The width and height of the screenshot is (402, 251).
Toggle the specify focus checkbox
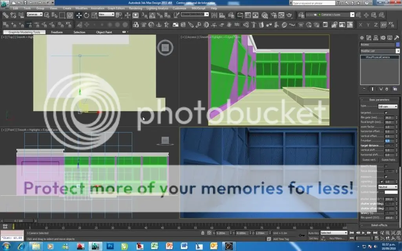coord(386,166)
